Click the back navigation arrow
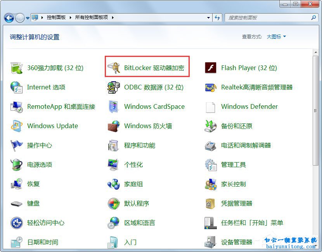Screen dimensions: 322x252 (9, 17)
